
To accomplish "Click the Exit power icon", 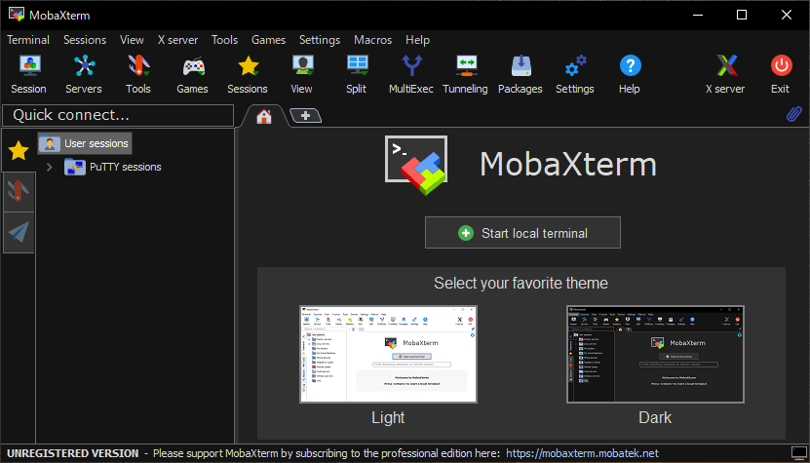I will point(780,66).
